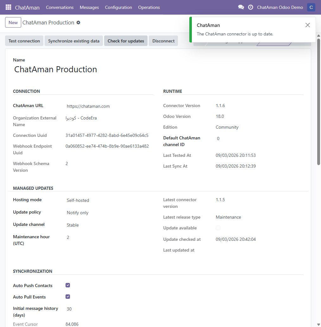Screen dimensions: 321x327
Task: Toggle Auto Push Contacts checkbox
Action: coord(68,285)
